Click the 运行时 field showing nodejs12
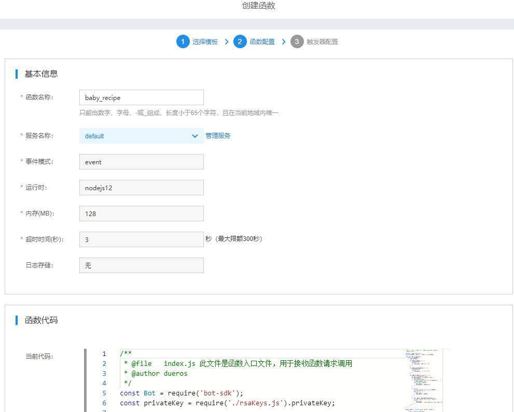 [x=141, y=188]
